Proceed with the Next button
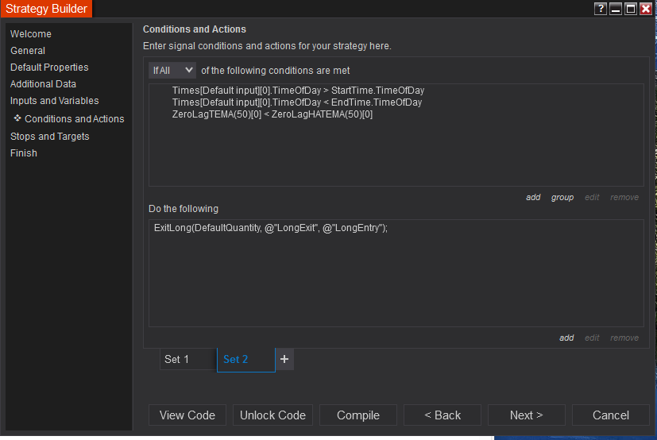Viewport: 657px width, 440px height. (x=526, y=415)
